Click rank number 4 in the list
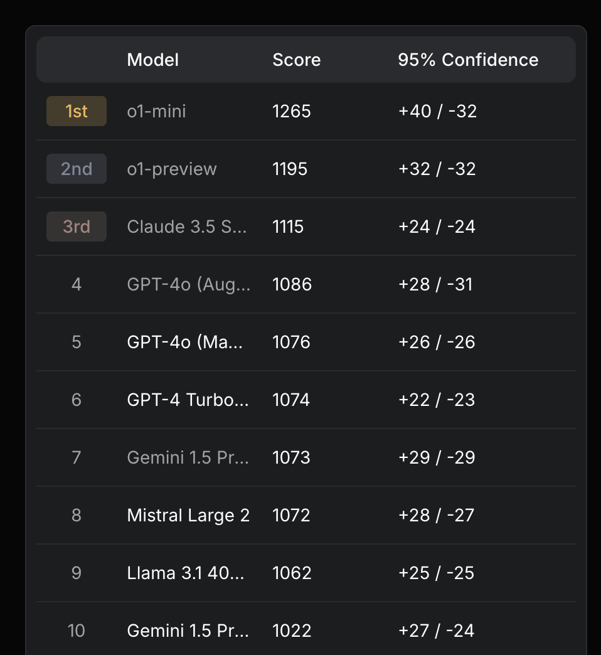 tap(77, 284)
